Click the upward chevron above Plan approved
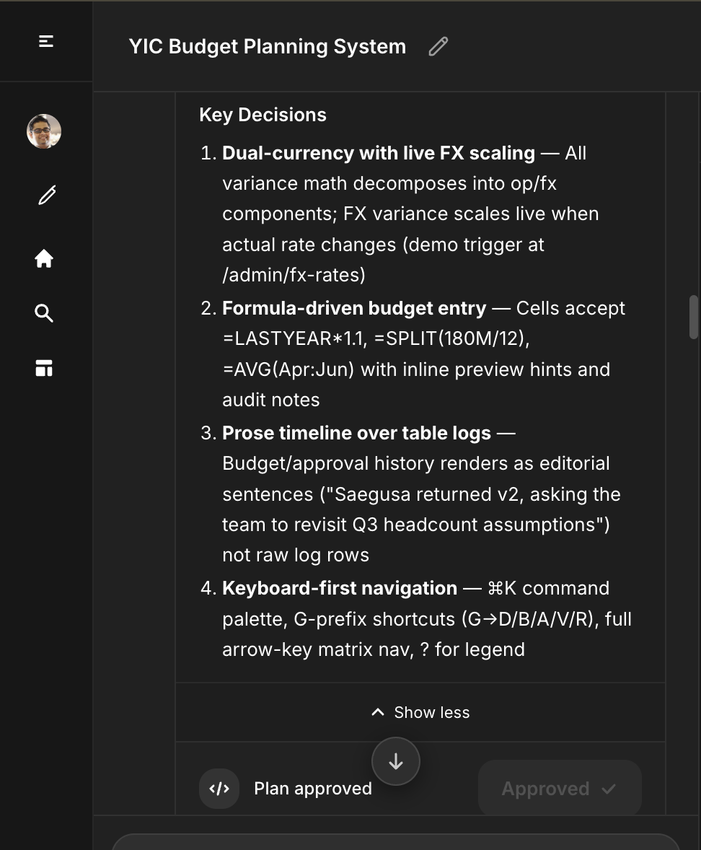 click(377, 711)
